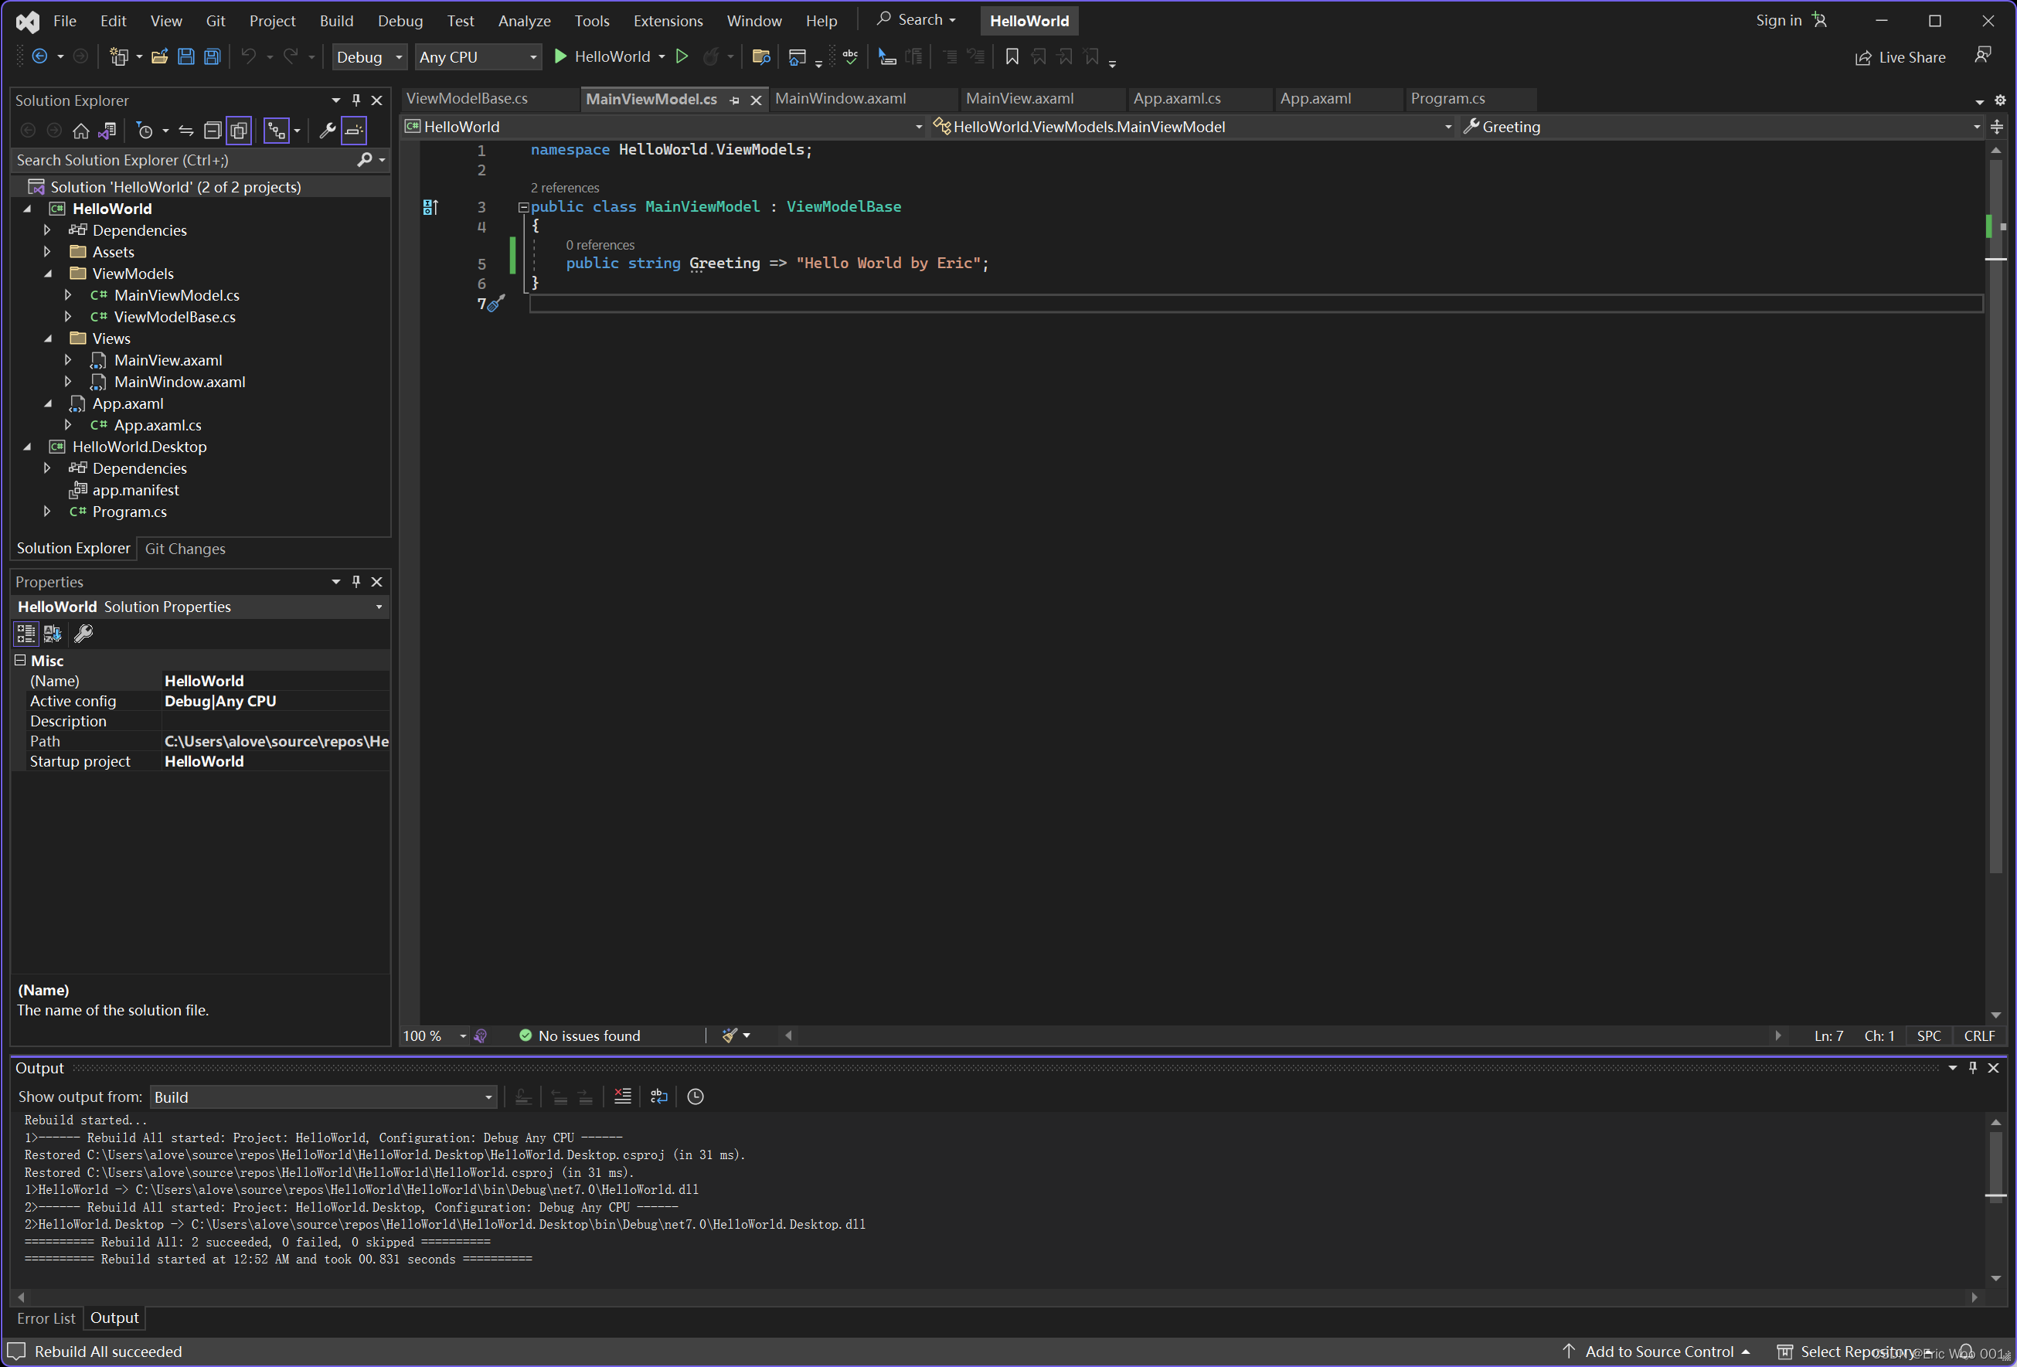Click the Save All toolbar icon
This screenshot has height=1367, width=2017.
click(212, 56)
